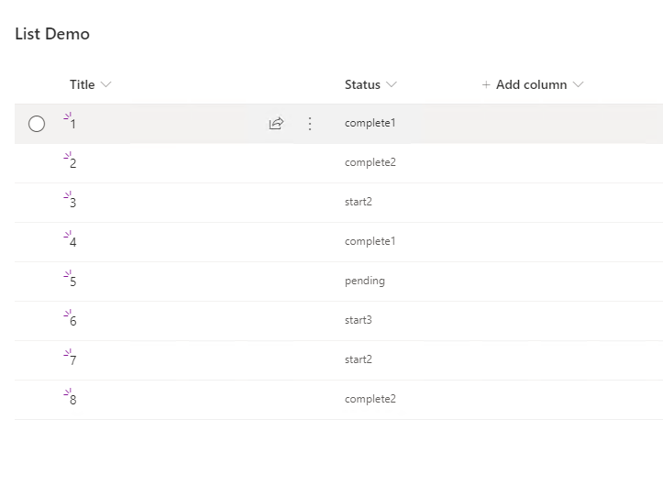This screenshot has width=663, height=497.
Task: Open list item titled 4
Action: click(73, 242)
